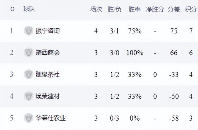Click the 净胜分 column header

pyautogui.click(x=155, y=9)
